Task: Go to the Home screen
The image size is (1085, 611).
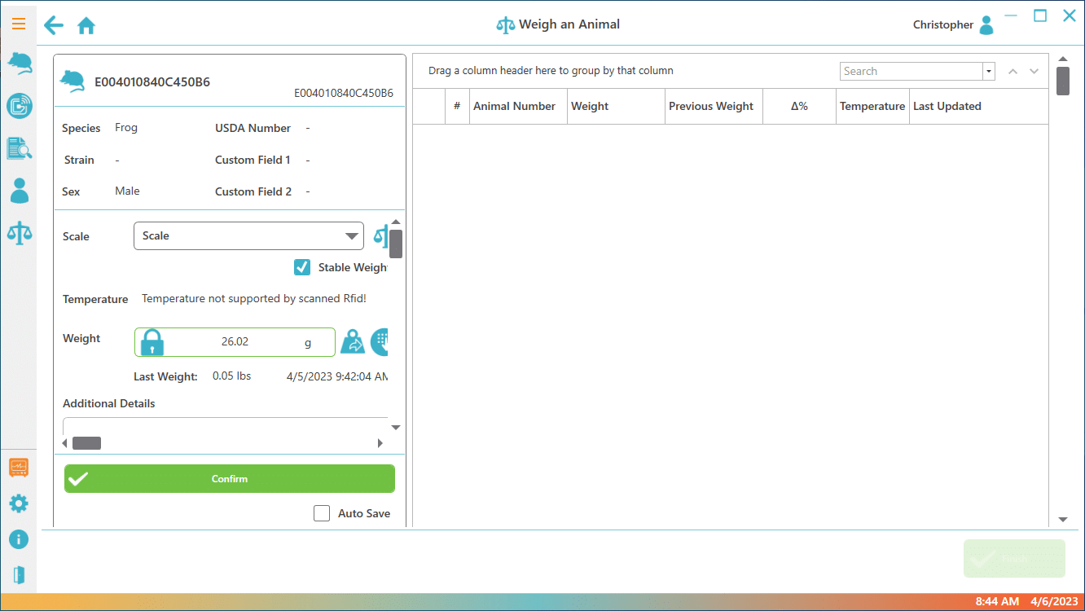Action: pos(86,26)
